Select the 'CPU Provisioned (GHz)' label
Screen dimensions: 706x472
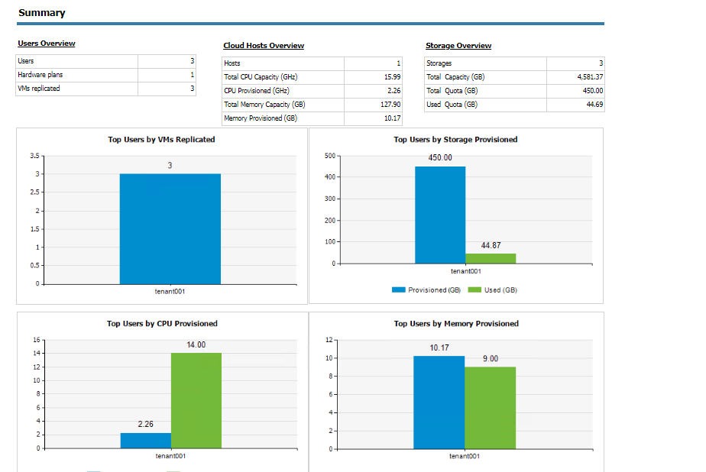point(257,90)
